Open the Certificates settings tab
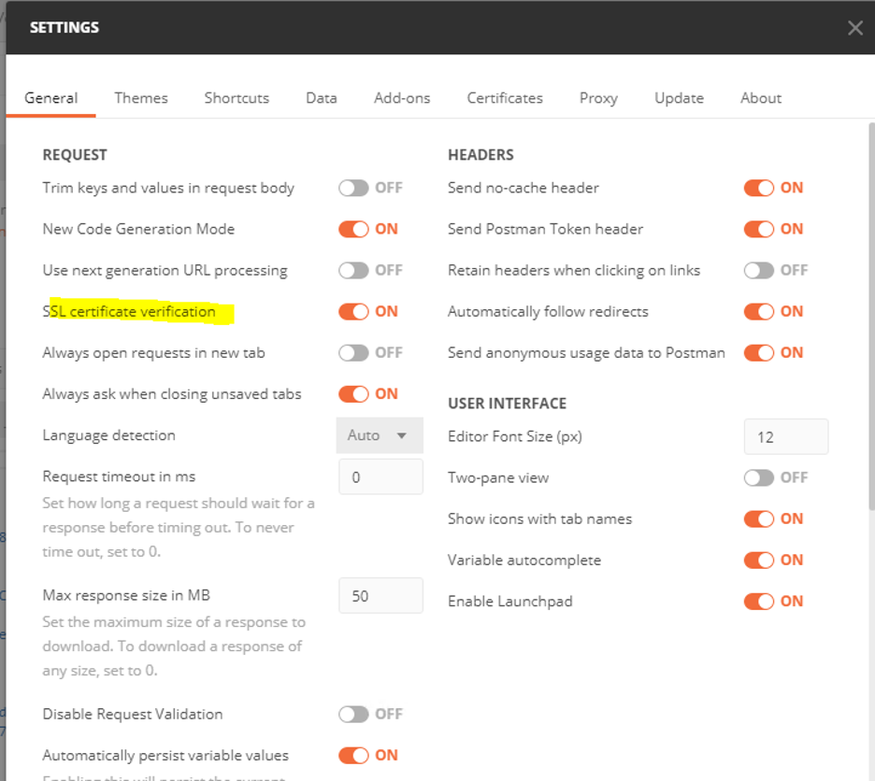 pyautogui.click(x=505, y=98)
